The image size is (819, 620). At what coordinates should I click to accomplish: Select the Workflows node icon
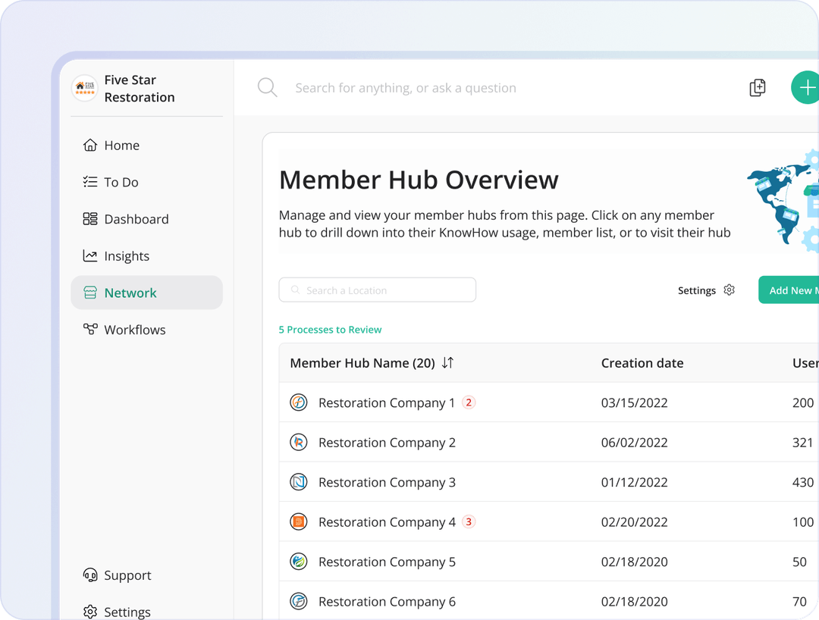coord(90,329)
